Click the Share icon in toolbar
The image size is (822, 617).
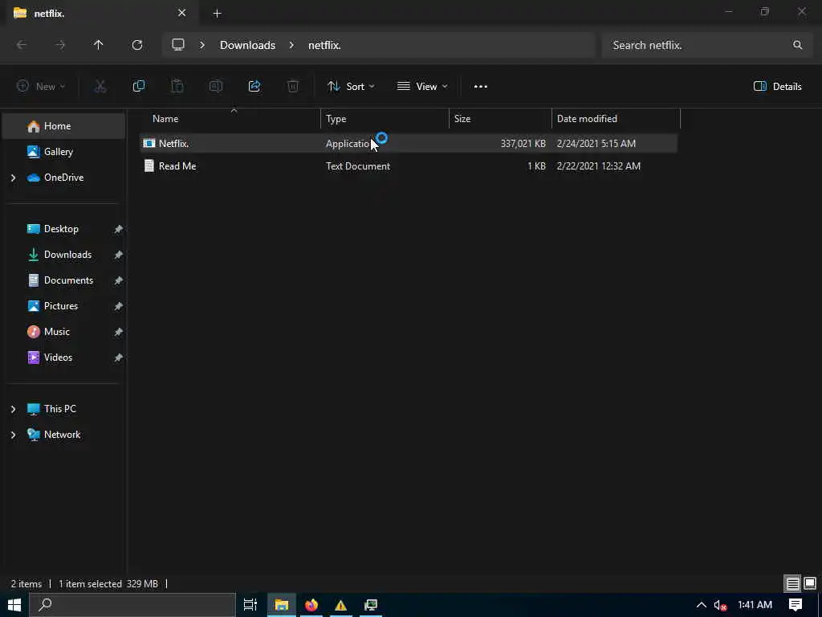pyautogui.click(x=254, y=86)
